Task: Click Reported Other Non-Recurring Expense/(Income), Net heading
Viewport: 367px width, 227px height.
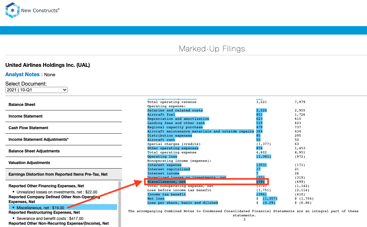Action: (59, 223)
